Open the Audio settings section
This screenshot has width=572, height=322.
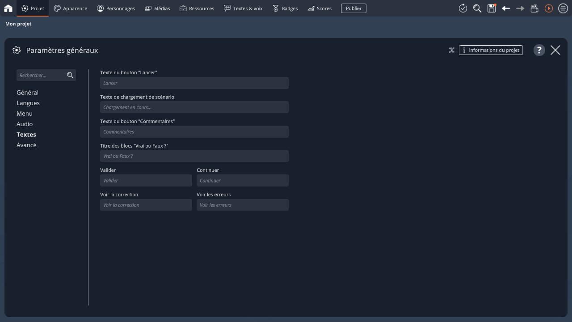[x=25, y=124]
